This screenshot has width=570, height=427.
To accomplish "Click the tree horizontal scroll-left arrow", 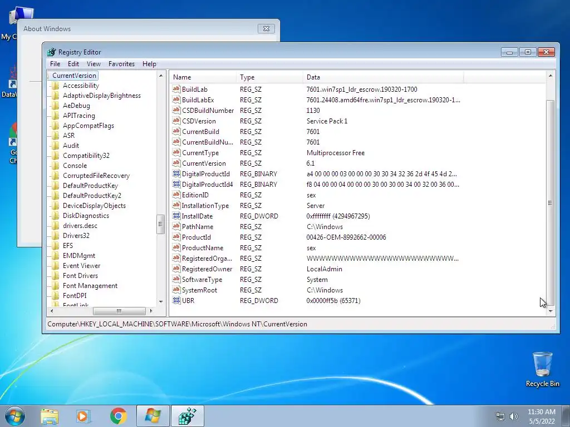I will [x=52, y=311].
